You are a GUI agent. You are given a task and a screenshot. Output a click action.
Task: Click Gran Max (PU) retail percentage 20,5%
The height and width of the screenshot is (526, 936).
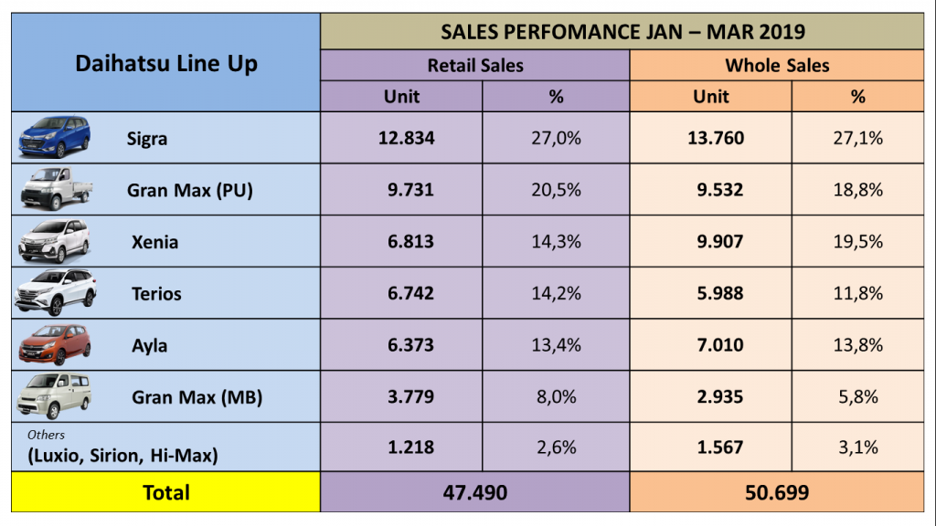(x=555, y=190)
